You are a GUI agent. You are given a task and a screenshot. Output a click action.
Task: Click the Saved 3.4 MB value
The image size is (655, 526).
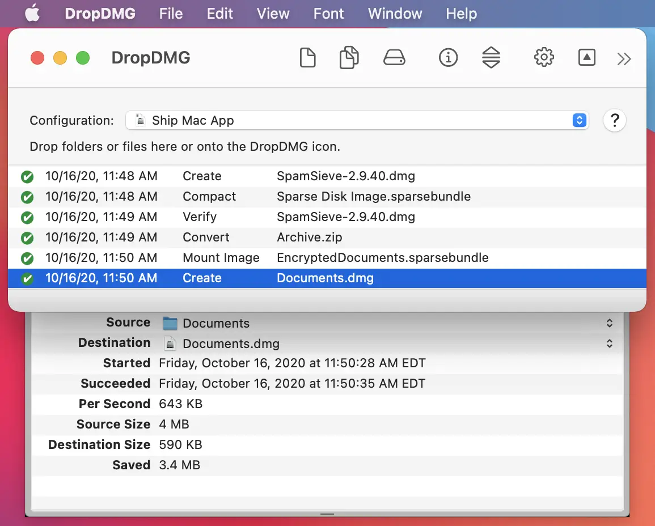(179, 465)
